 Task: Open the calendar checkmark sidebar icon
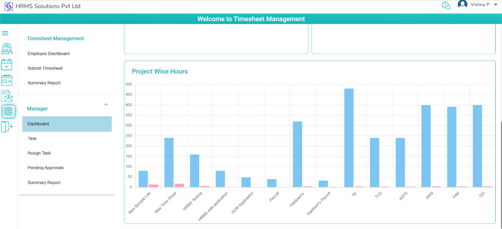click(x=7, y=64)
